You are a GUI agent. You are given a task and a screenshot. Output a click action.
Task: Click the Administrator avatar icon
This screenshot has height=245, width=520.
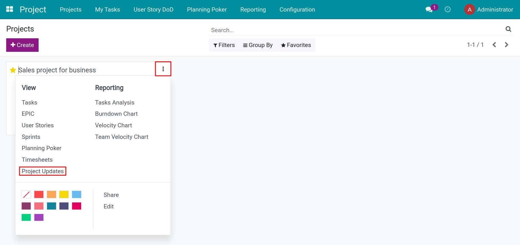coord(470,10)
